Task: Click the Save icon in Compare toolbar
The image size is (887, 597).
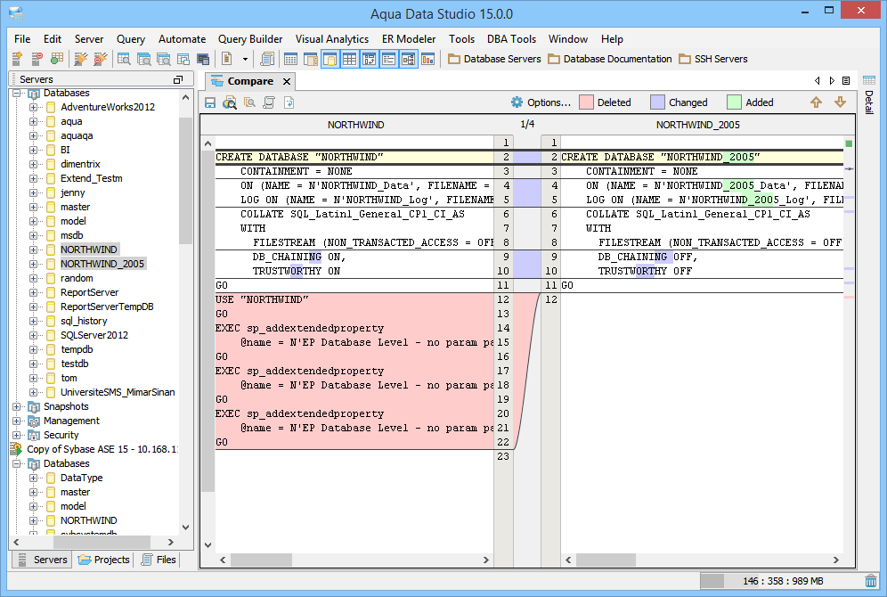Action: pos(210,102)
